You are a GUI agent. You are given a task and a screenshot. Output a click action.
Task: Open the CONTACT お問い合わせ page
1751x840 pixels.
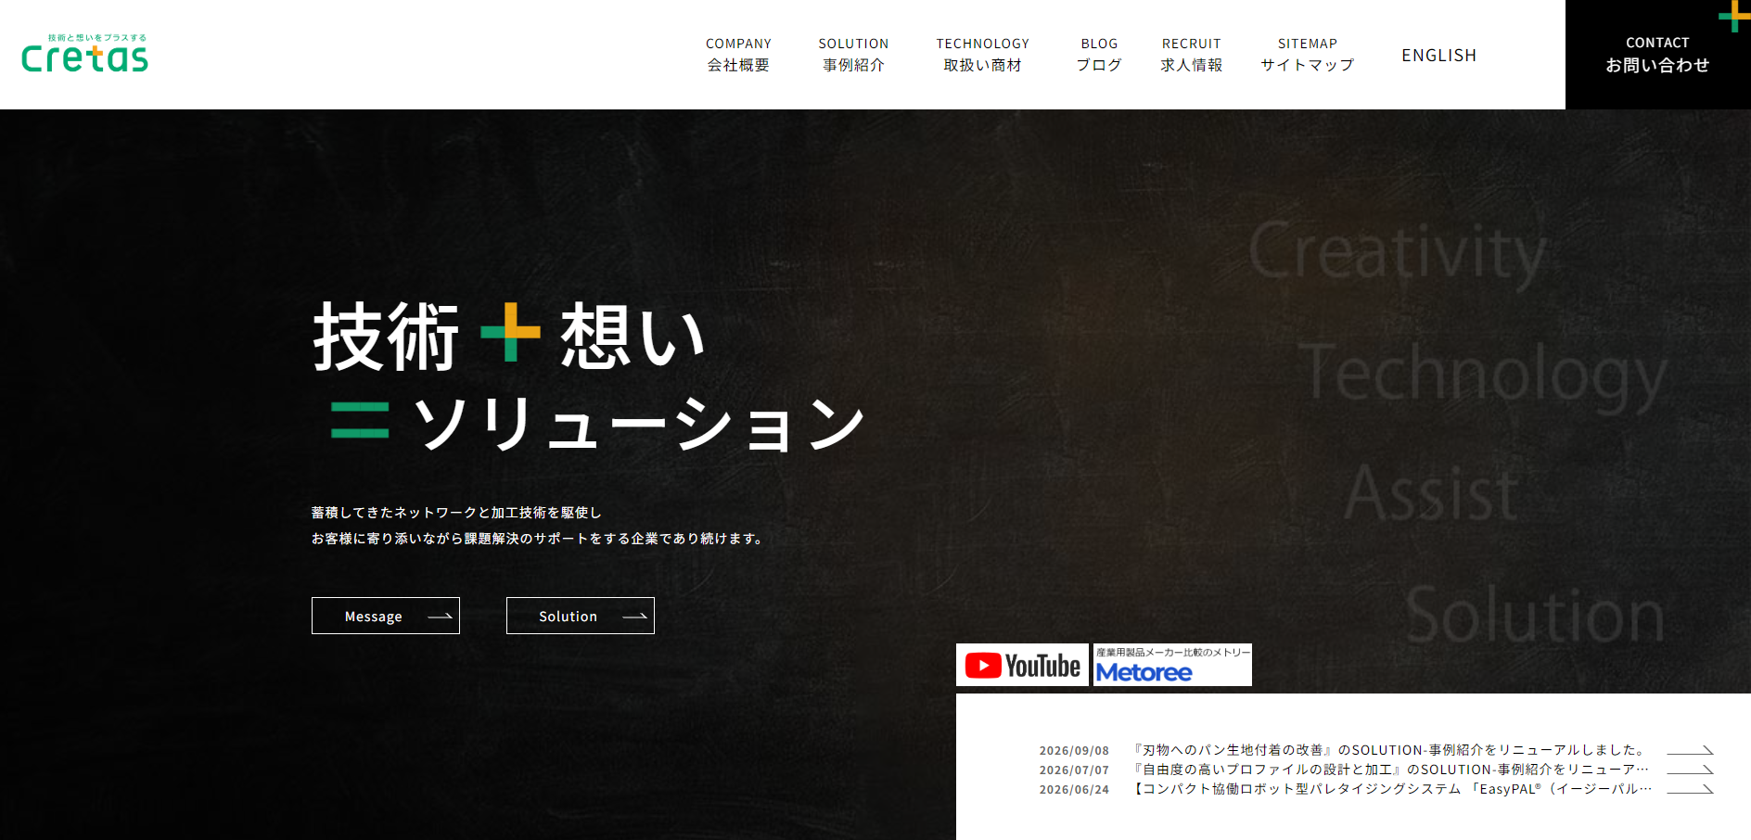(1658, 55)
